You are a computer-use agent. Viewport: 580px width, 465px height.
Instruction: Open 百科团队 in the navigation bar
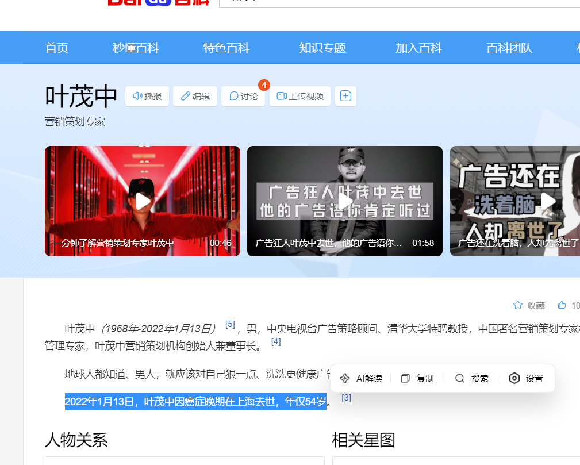tap(509, 48)
